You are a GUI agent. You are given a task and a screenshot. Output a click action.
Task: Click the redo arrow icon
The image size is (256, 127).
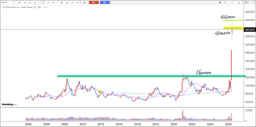pos(80,2)
